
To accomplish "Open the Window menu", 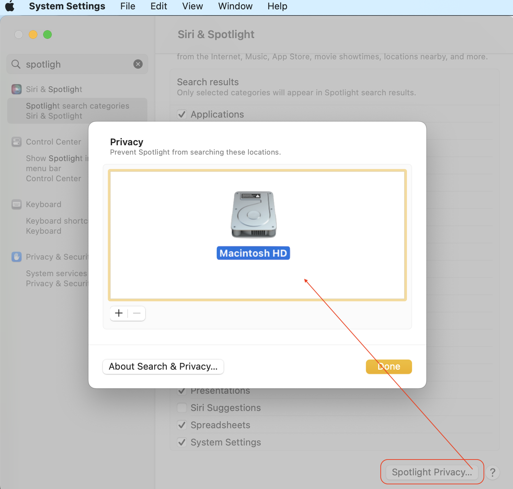I will pos(235,6).
